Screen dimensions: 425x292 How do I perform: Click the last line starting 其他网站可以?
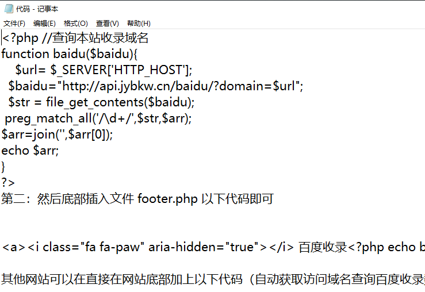coord(213,279)
